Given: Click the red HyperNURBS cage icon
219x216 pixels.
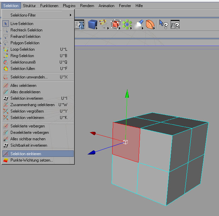Looking at the screenshot, I should (x=115, y=24).
